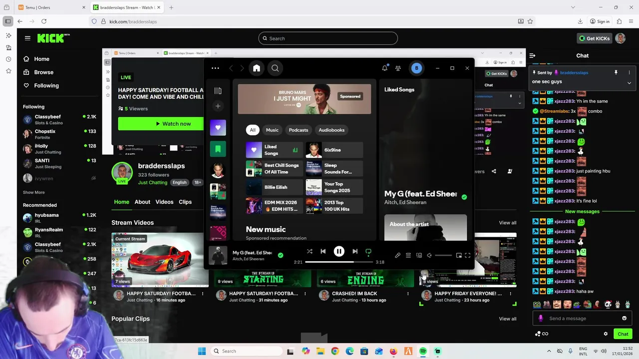This screenshot has height=359, width=639.
Task: Toggle liked checkmark beside now-playing bar title
Action: [281, 255]
